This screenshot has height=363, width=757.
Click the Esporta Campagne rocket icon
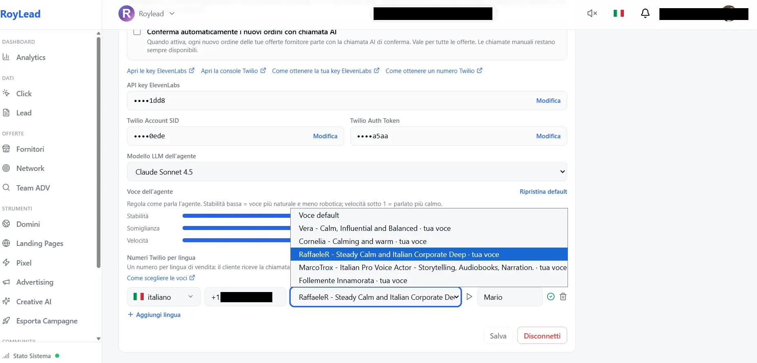[x=6, y=321]
